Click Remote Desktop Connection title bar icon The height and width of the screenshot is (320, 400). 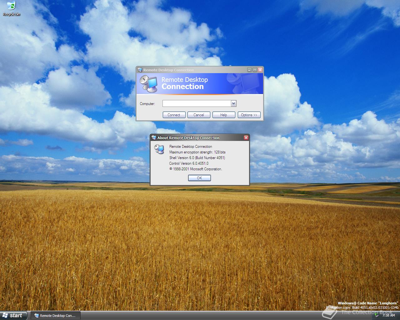(x=140, y=70)
